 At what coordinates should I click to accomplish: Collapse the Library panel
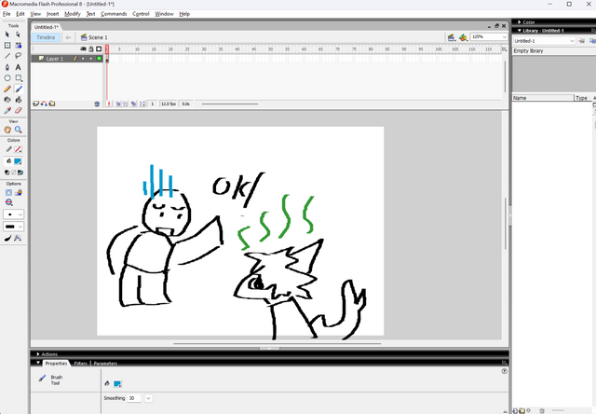[x=520, y=31]
